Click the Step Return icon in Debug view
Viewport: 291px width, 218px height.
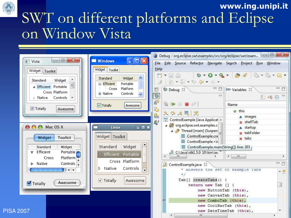[180, 113]
